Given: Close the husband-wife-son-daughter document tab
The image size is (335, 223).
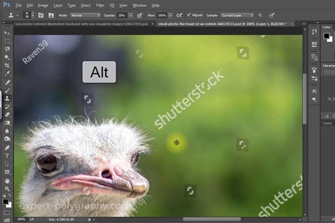Looking at the screenshot, I should pyautogui.click(x=152, y=24).
